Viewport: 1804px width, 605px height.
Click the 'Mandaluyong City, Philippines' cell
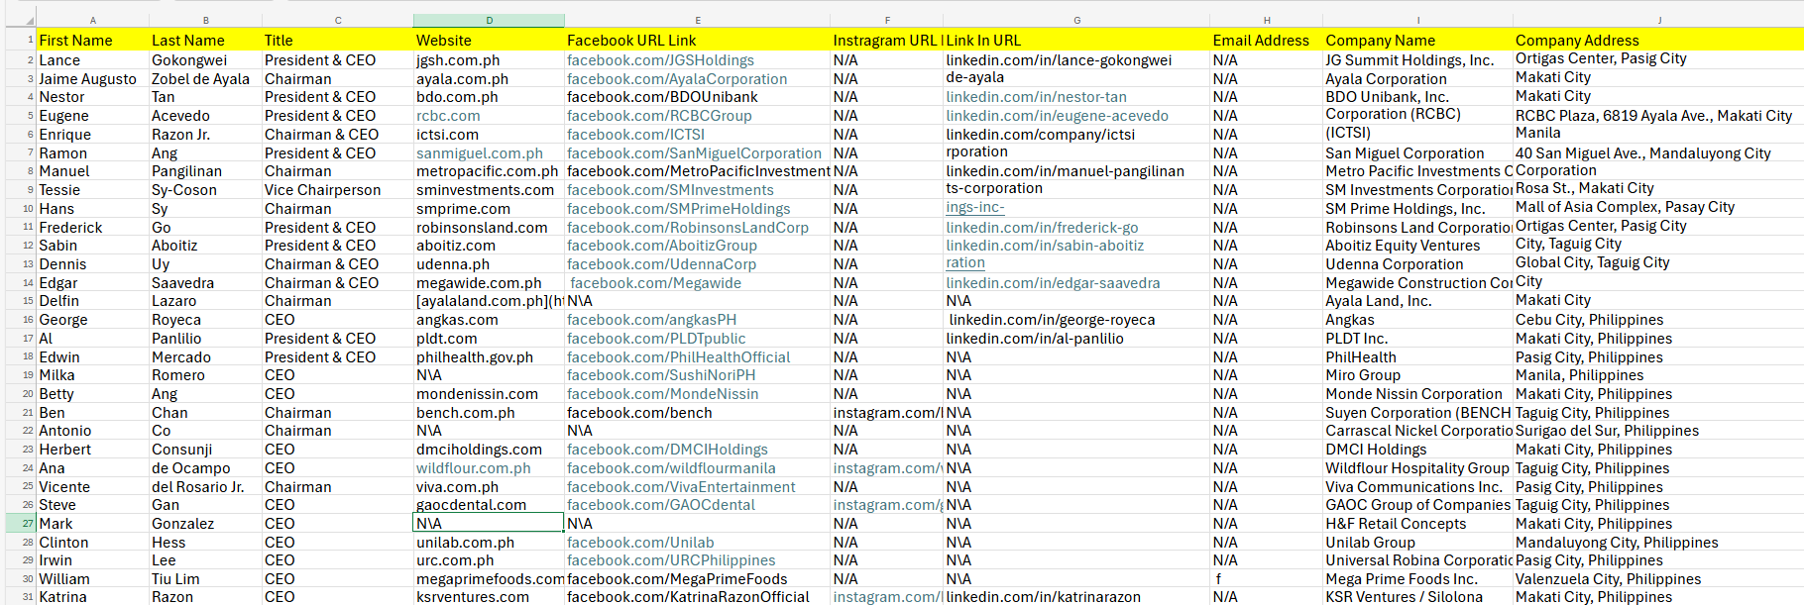coord(1658,543)
